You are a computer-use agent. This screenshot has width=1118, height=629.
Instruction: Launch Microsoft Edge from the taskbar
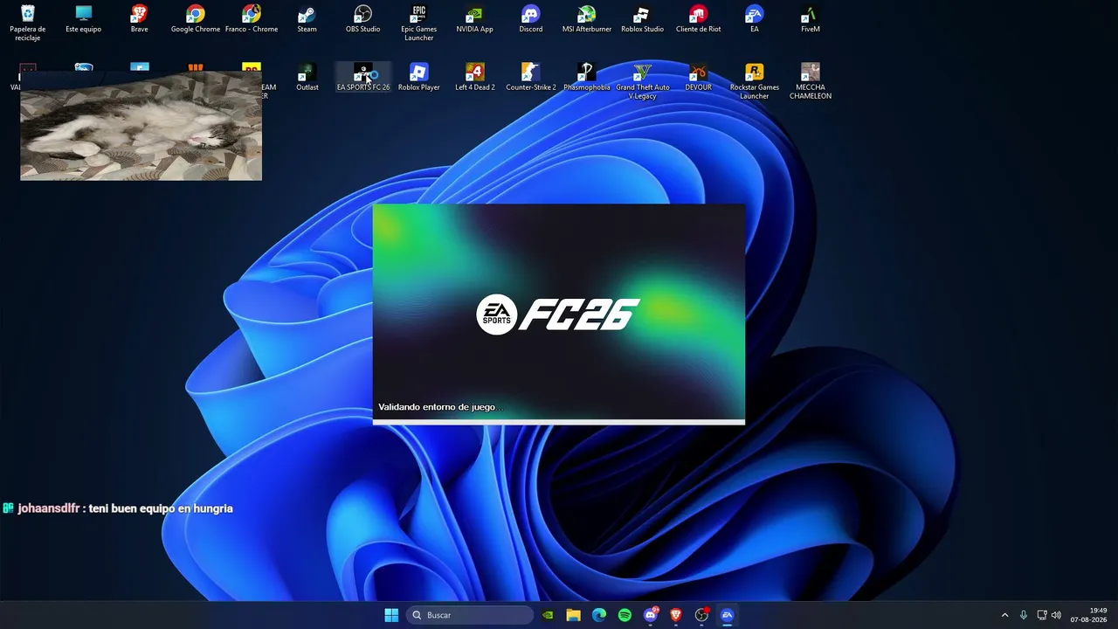point(599,615)
